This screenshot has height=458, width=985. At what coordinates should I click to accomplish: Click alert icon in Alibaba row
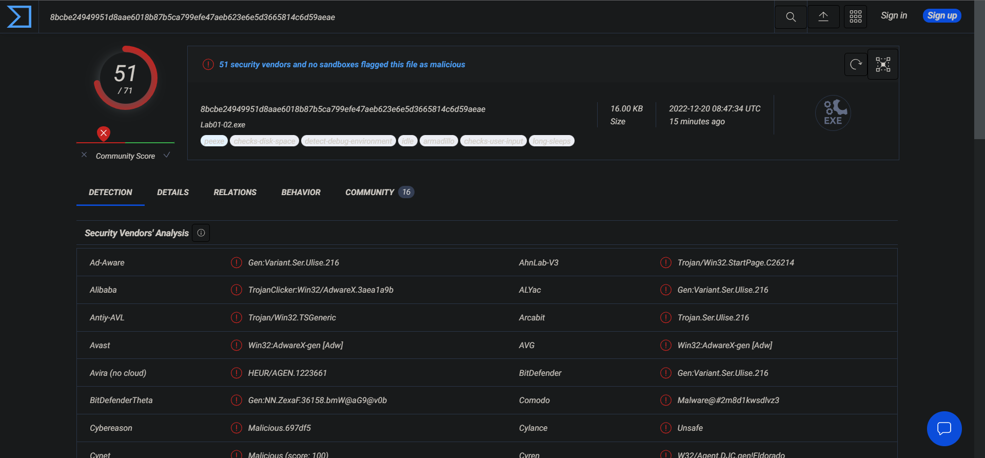[x=237, y=290]
